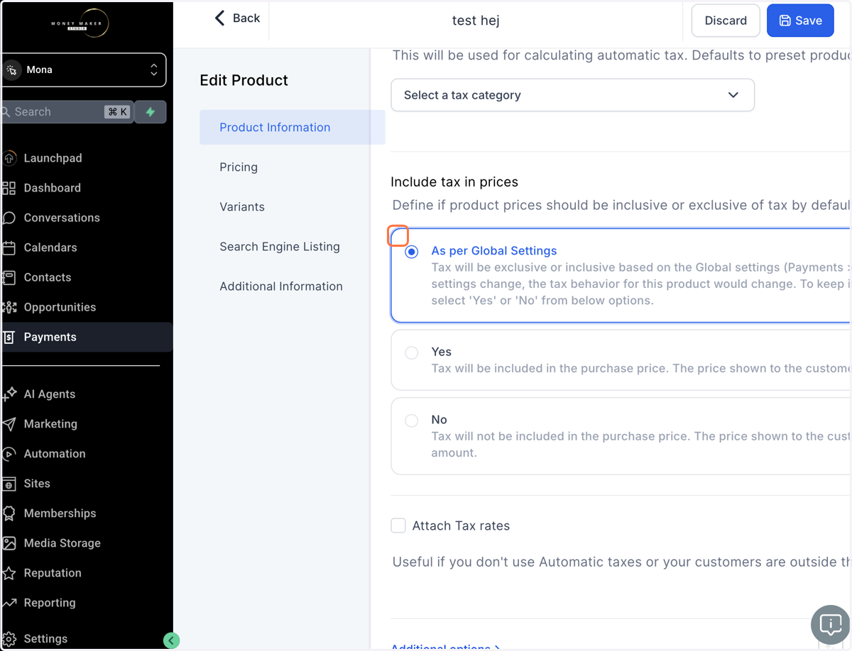Viewport: 852px width, 651px height.
Task: Switch to Additional Information section
Action: coord(281,286)
